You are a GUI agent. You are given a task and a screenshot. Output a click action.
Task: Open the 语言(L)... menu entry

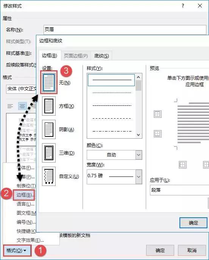(25, 204)
